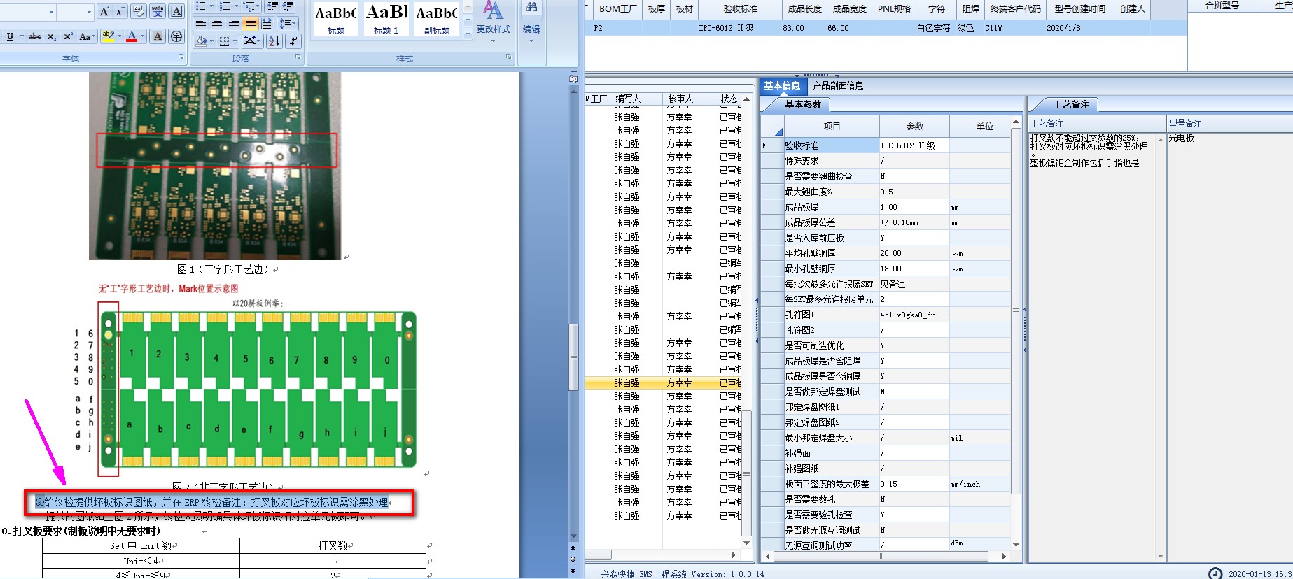Open the numbering list dropdown arrow
This screenshot has width=1293, height=579.
tap(236, 6)
